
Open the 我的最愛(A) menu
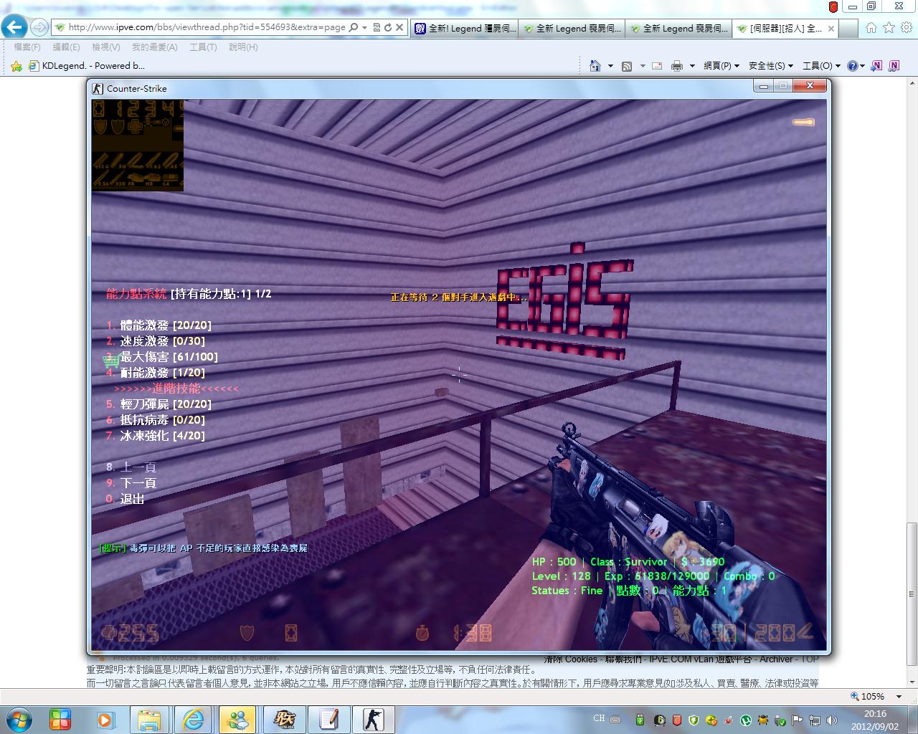[154, 47]
